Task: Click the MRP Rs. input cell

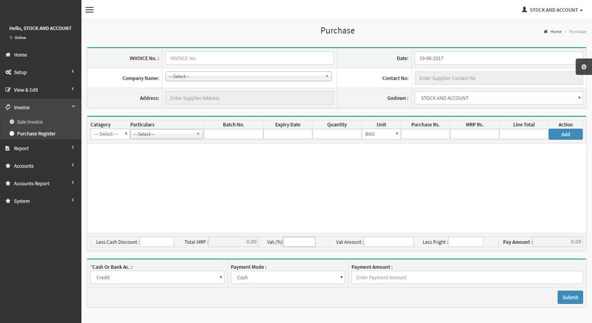Action: [x=474, y=134]
